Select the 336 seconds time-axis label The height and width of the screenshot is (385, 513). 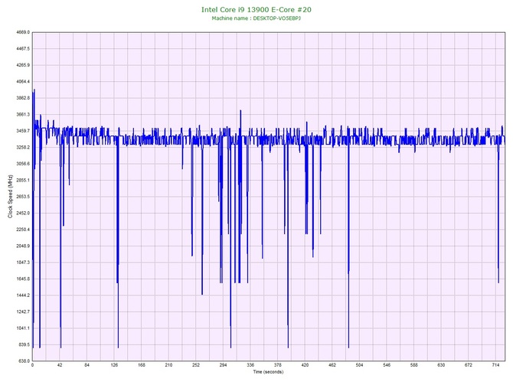pos(250,365)
